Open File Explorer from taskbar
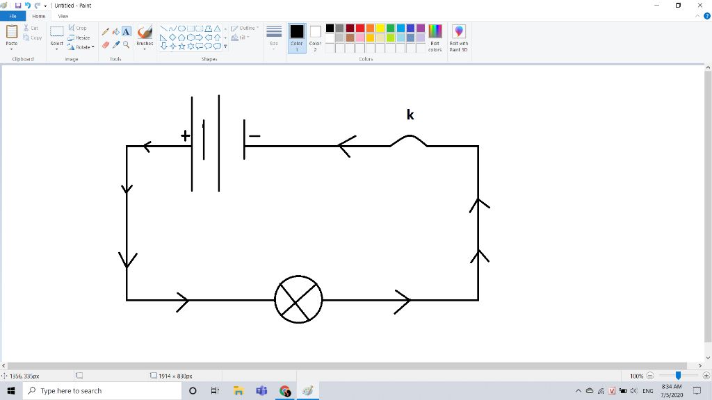 pyautogui.click(x=238, y=390)
